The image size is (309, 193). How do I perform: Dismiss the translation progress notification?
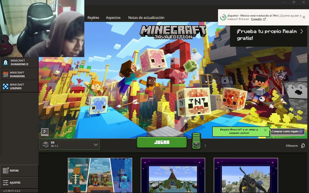304,17
